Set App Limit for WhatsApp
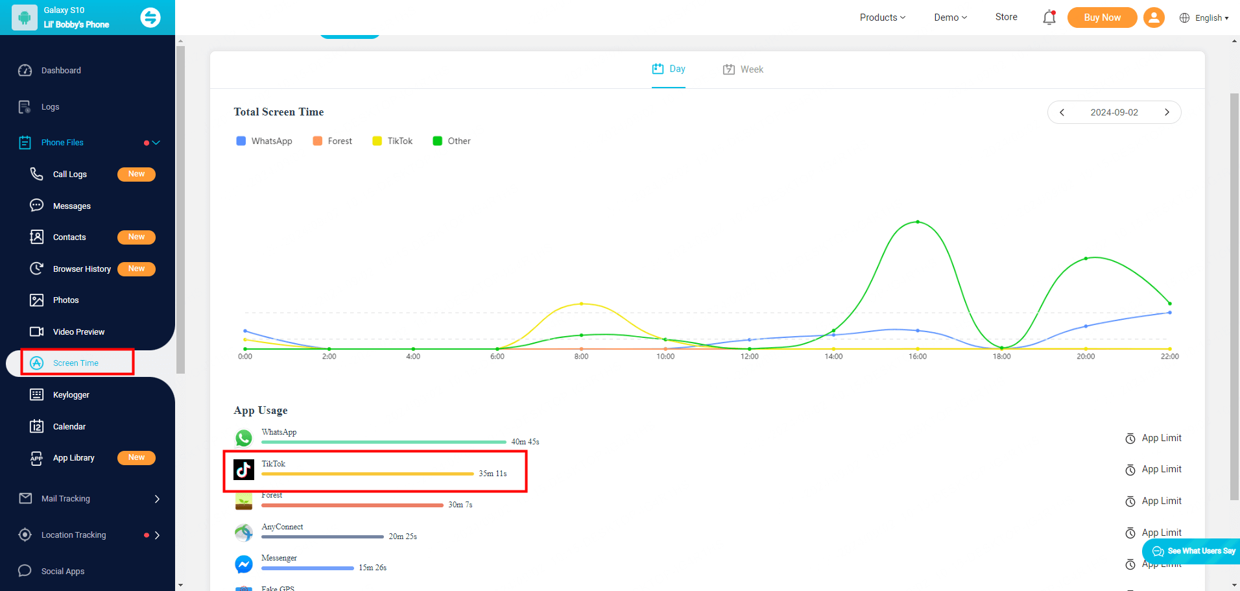The width and height of the screenshot is (1240, 591). [x=1153, y=438]
